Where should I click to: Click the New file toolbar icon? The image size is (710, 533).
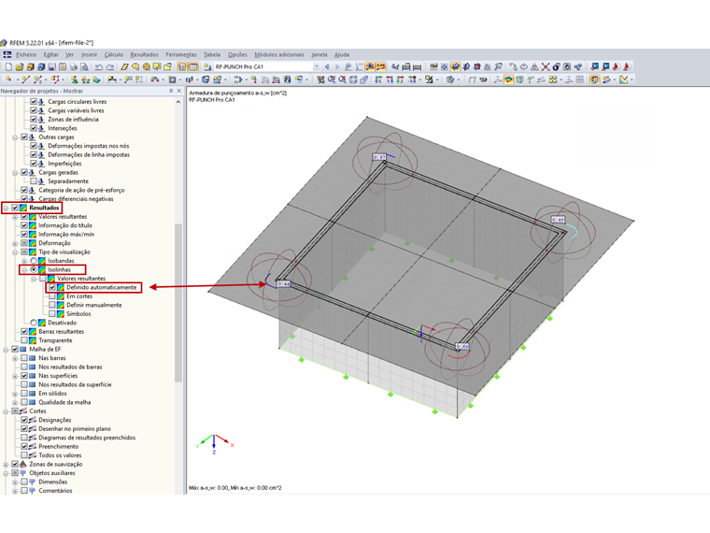coord(8,66)
